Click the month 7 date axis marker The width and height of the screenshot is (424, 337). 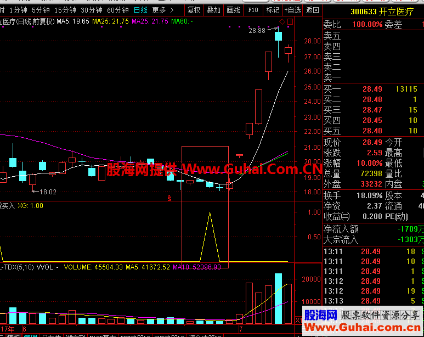[241, 329]
